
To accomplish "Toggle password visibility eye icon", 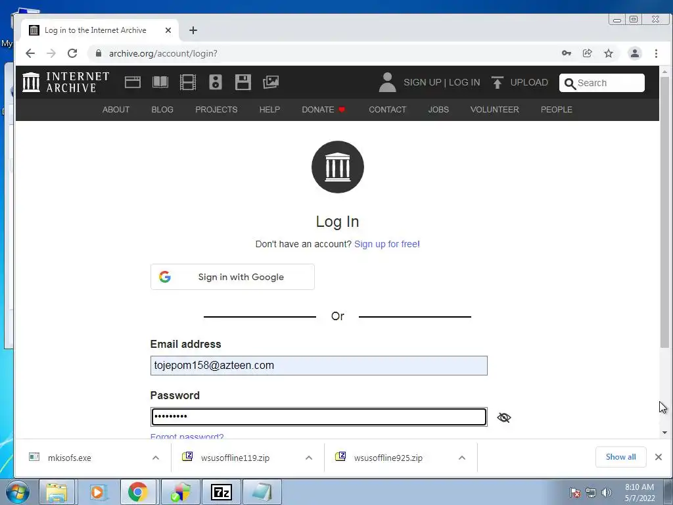I will click(504, 418).
